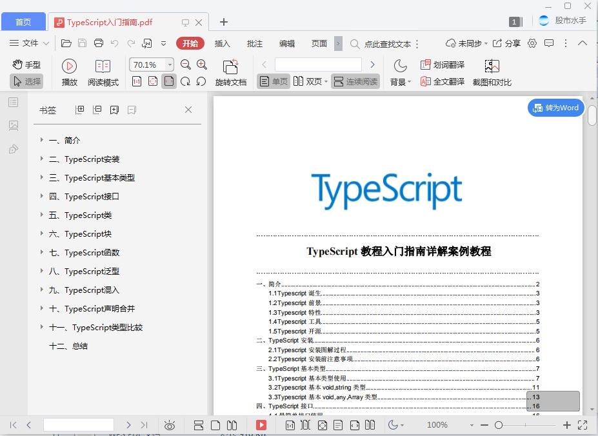Open 未同步 sync status dropdown
The height and width of the screenshot is (436, 598).
pyautogui.click(x=466, y=43)
